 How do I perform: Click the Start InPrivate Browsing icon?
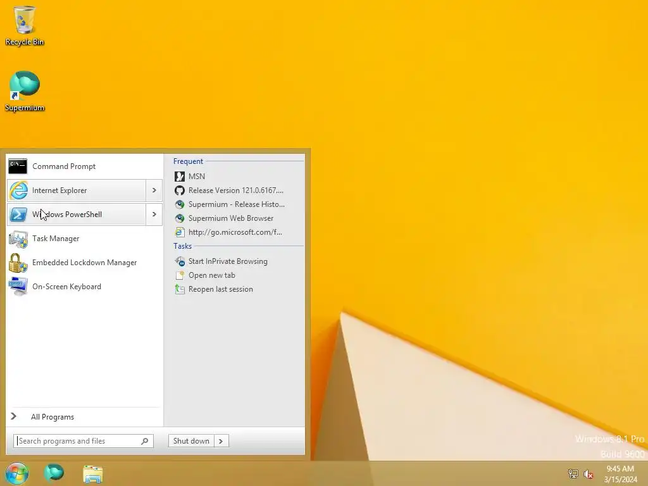[179, 261]
